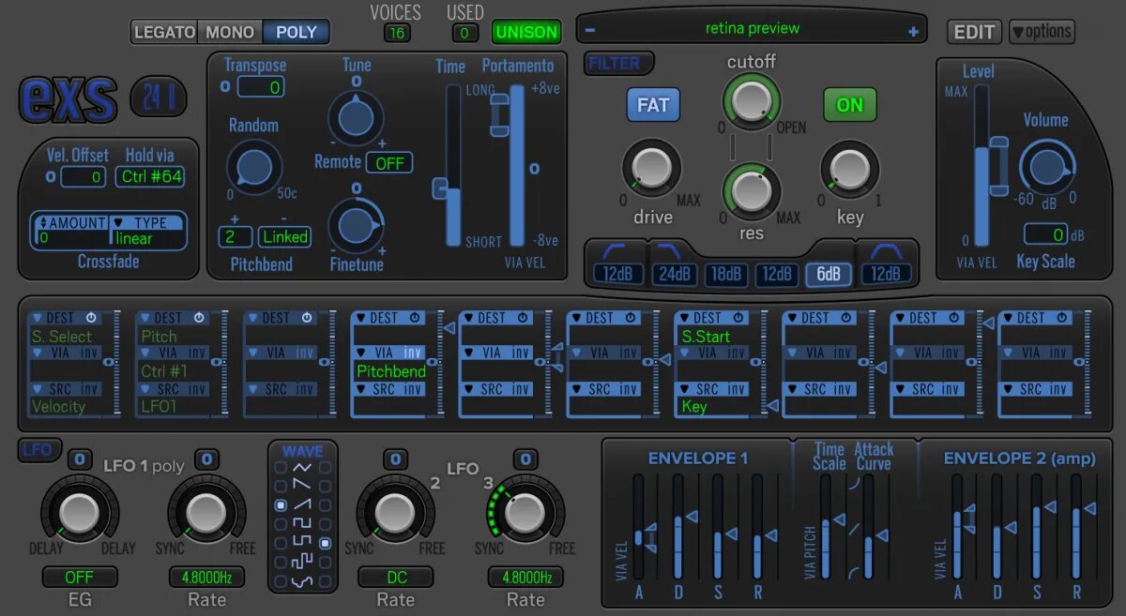
Task: Click the lowpass filter curve icon above 24dB
Action: 671,250
